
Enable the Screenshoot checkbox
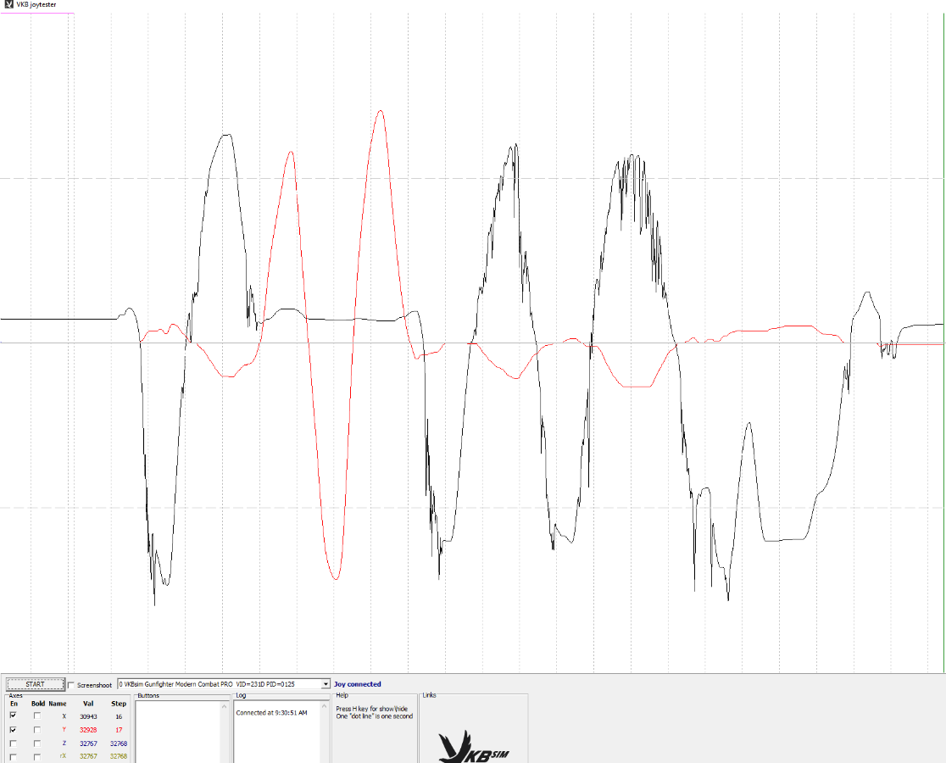tap(72, 685)
